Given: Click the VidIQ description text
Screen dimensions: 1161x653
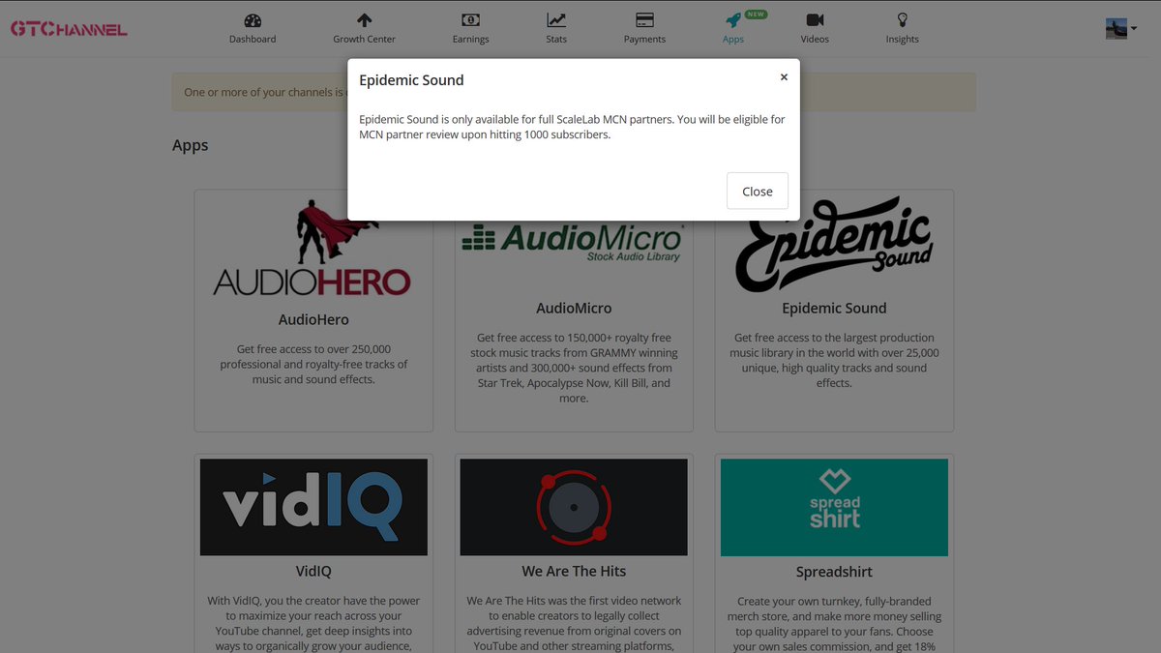Looking at the screenshot, I should click(313, 623).
